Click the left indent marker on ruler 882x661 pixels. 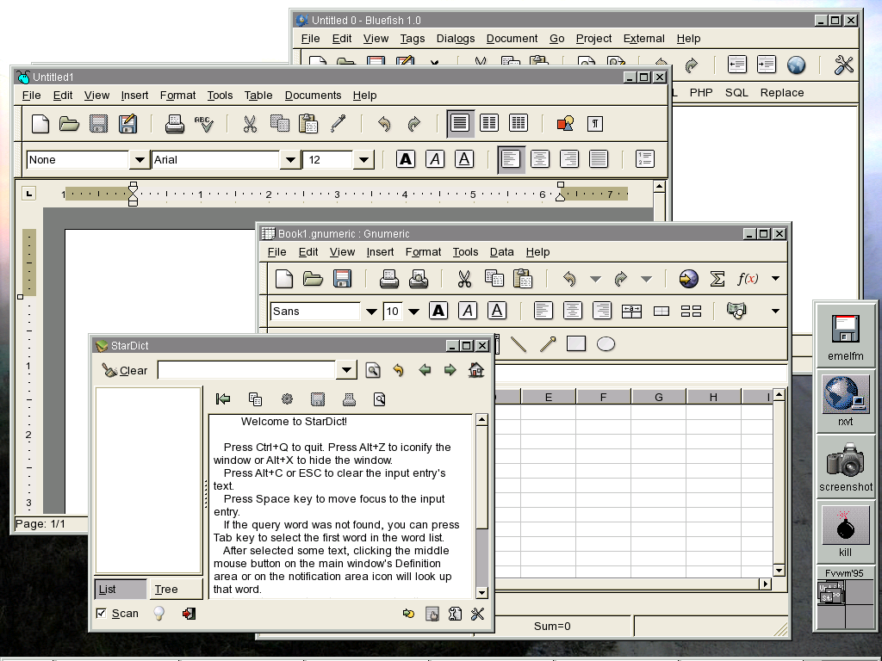133,194
